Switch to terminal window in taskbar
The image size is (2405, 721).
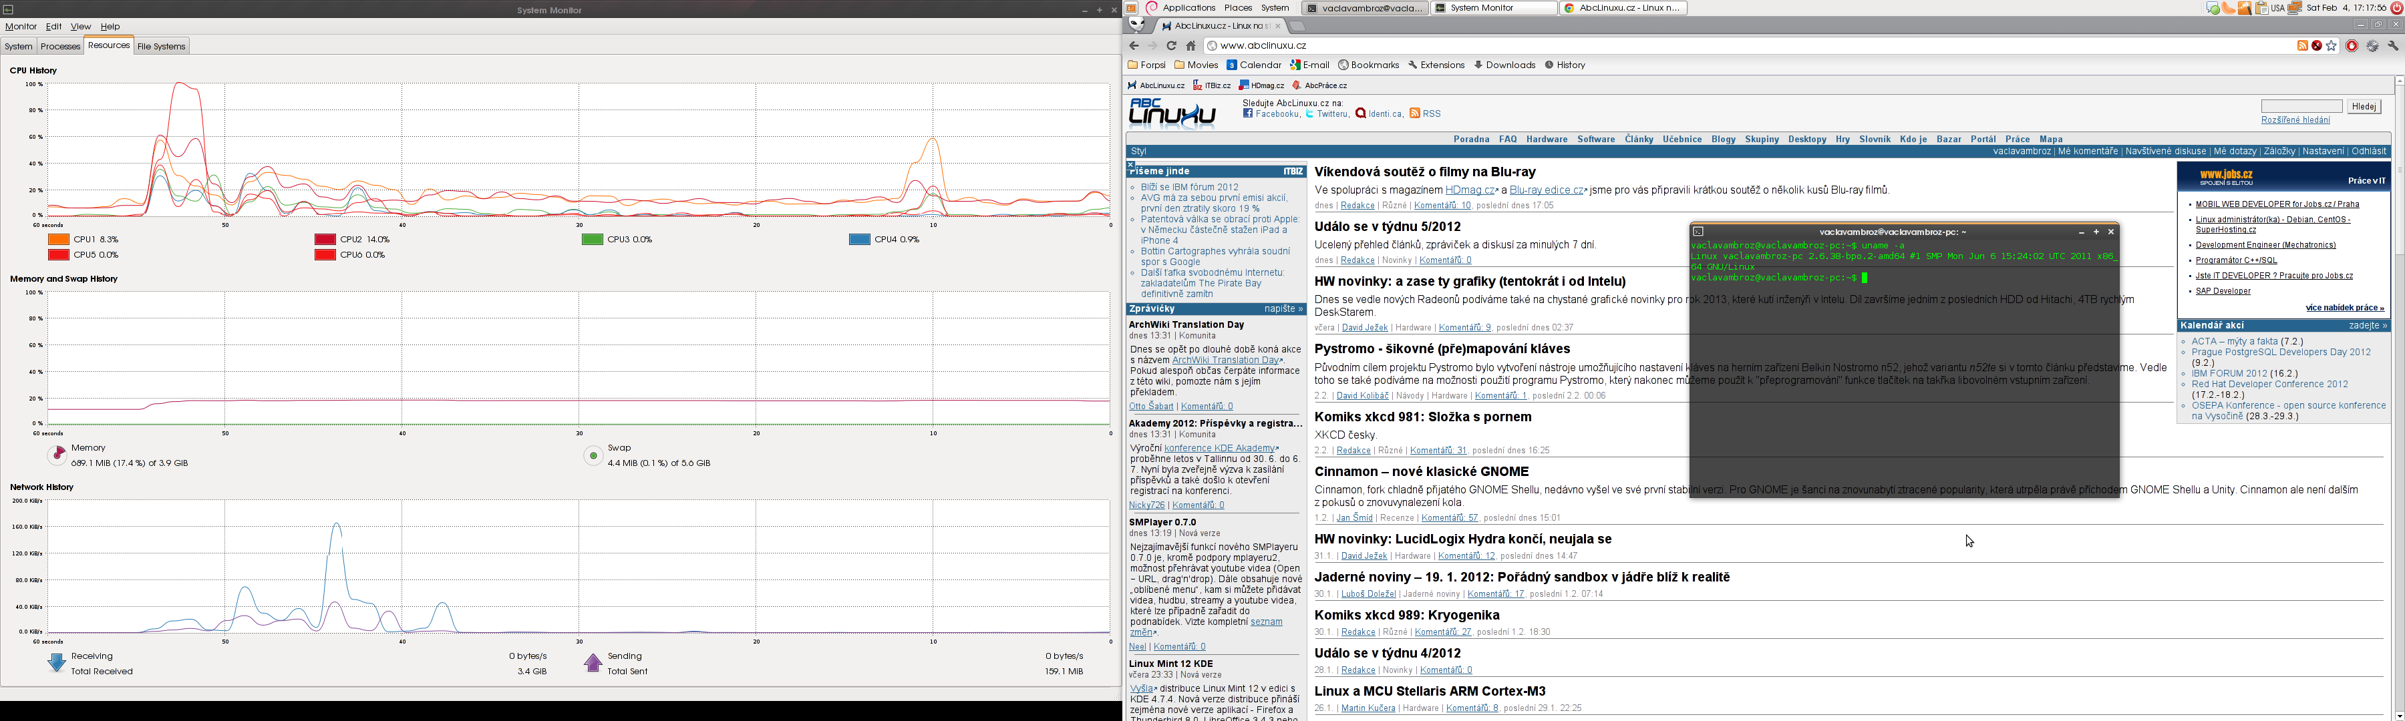pyautogui.click(x=1364, y=7)
